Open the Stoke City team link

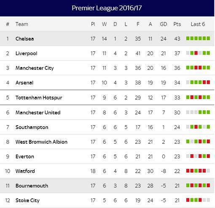[x=27, y=200]
